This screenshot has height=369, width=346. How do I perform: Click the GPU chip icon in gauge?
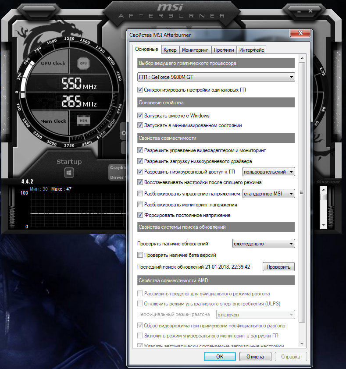click(x=83, y=63)
